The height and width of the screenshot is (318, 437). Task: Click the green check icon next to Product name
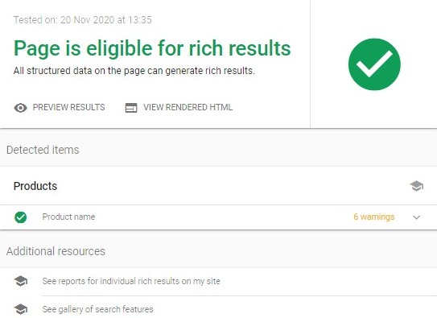pyautogui.click(x=21, y=217)
